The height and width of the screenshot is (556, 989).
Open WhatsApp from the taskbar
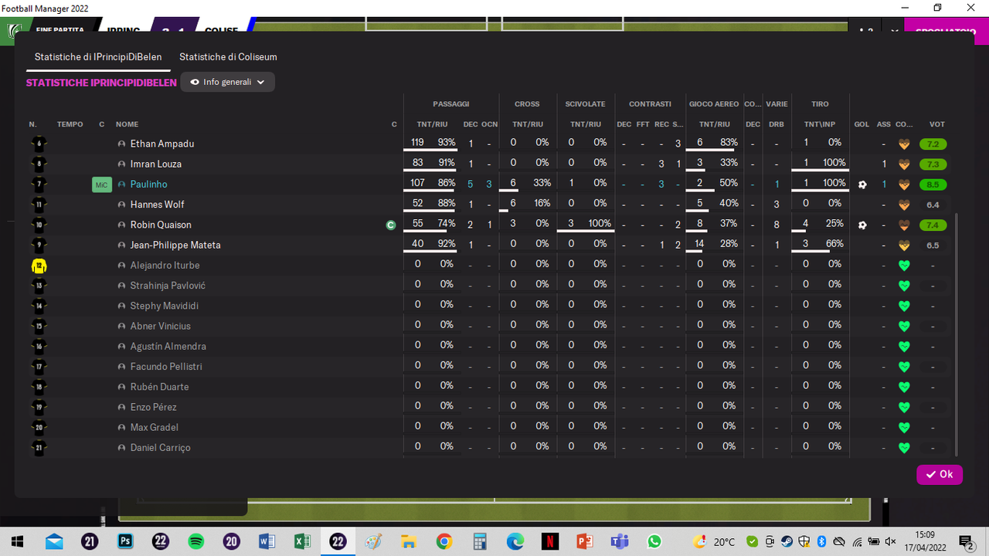click(655, 541)
